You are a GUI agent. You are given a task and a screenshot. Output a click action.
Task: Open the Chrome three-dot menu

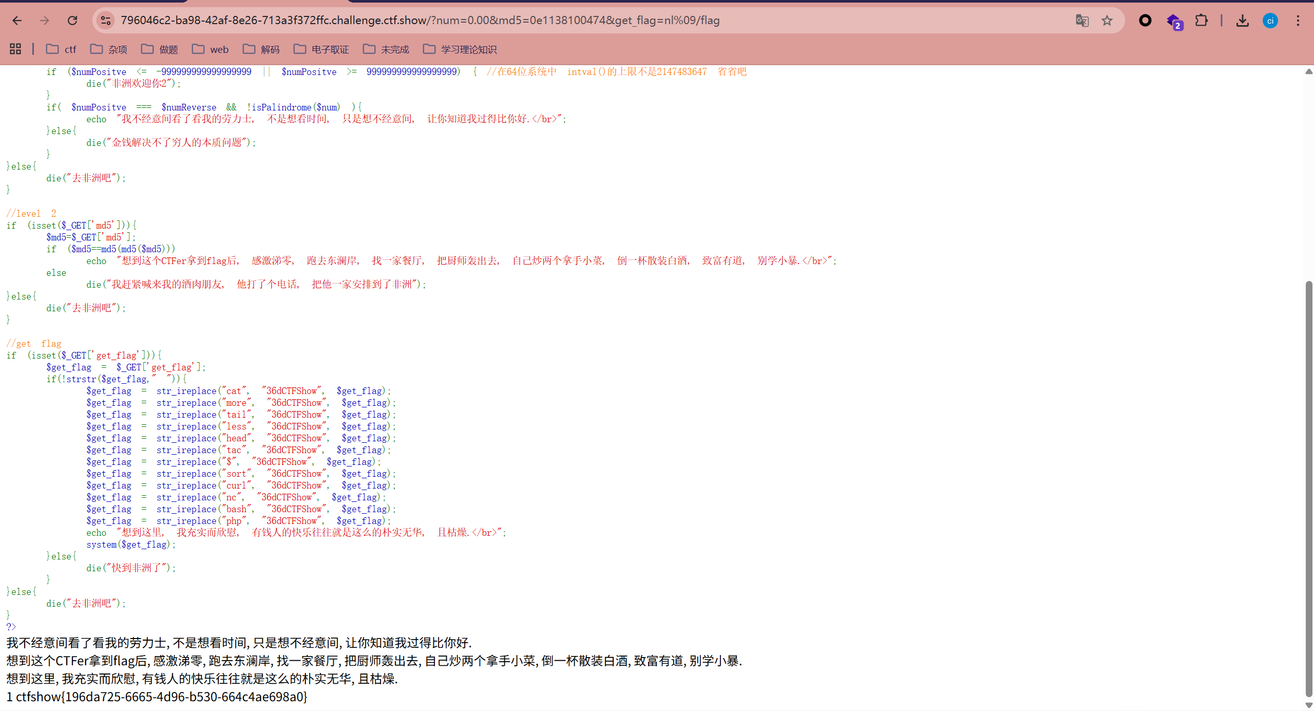click(1298, 21)
